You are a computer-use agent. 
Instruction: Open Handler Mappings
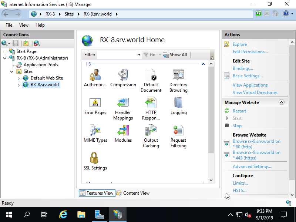pos(123,104)
